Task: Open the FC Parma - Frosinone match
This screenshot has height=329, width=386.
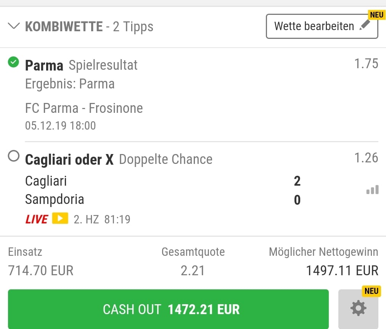Action: point(84,108)
